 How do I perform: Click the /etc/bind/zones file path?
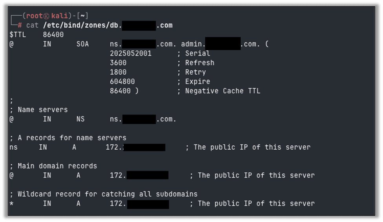click(82, 25)
